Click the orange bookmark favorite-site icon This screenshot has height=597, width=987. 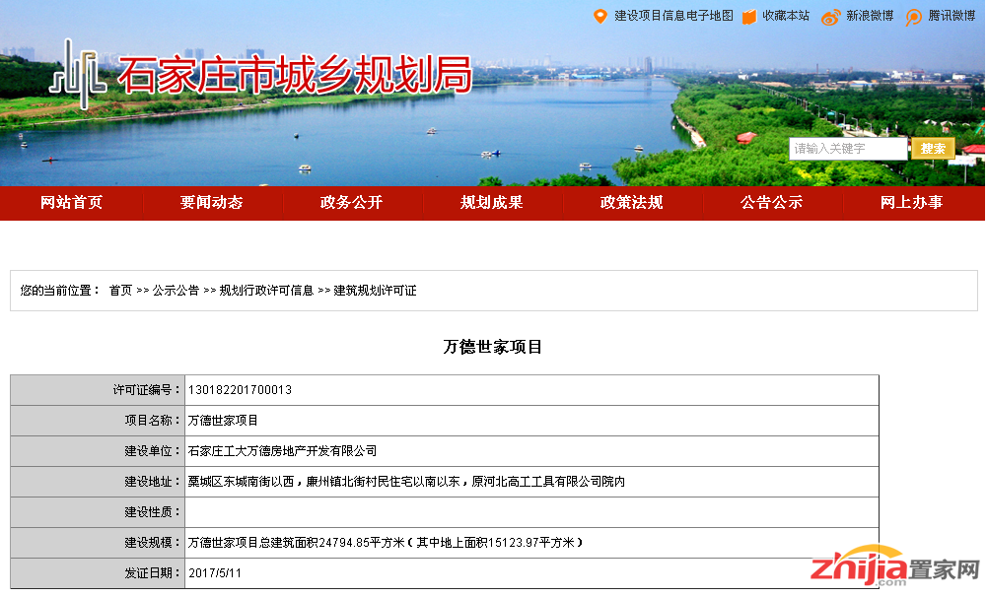pyautogui.click(x=748, y=17)
